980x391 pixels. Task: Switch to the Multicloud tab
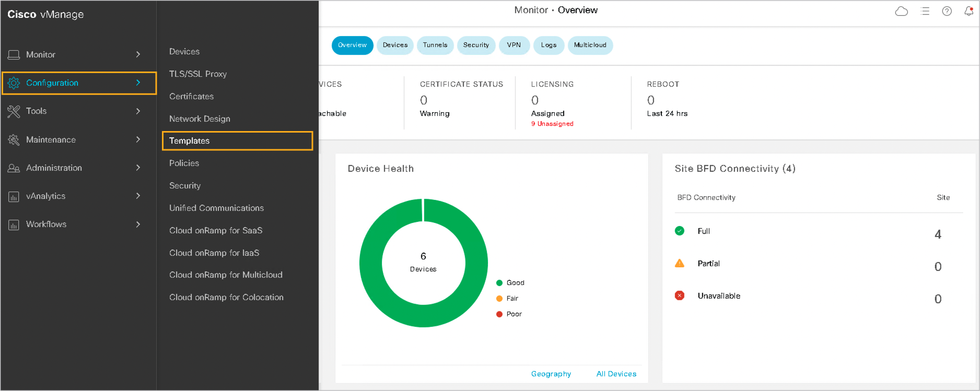pyautogui.click(x=590, y=45)
